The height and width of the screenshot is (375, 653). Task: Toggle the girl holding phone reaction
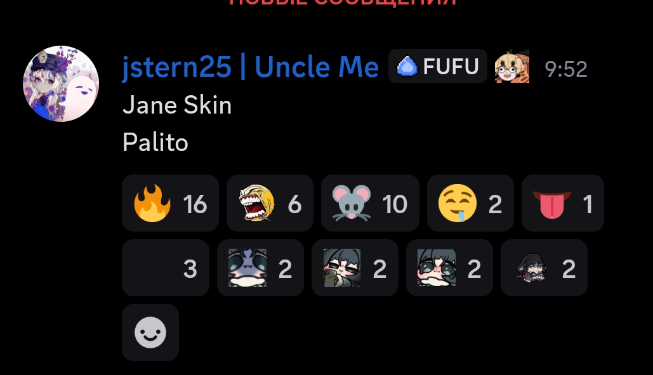(355, 268)
